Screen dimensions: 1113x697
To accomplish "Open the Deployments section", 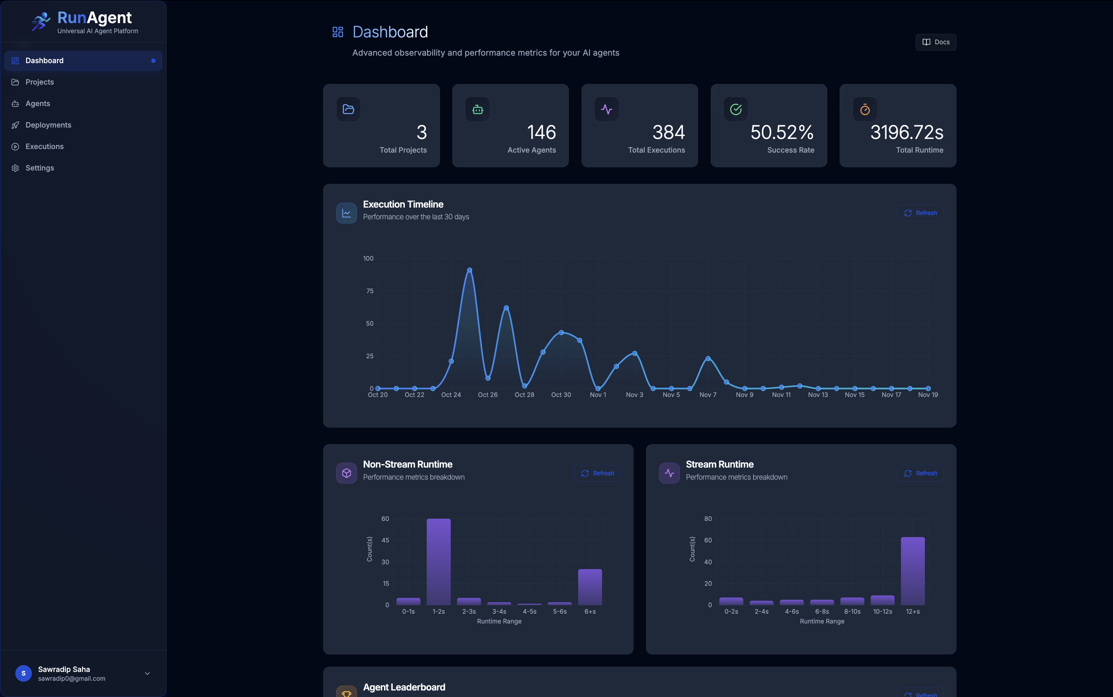I will pos(83,125).
